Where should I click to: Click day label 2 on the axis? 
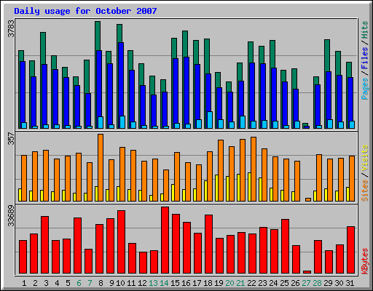(35, 283)
